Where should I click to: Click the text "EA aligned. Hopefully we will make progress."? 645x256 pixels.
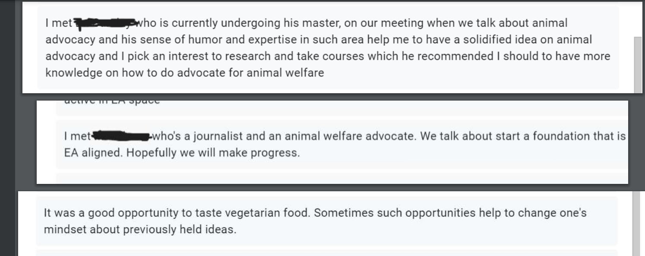pos(181,153)
